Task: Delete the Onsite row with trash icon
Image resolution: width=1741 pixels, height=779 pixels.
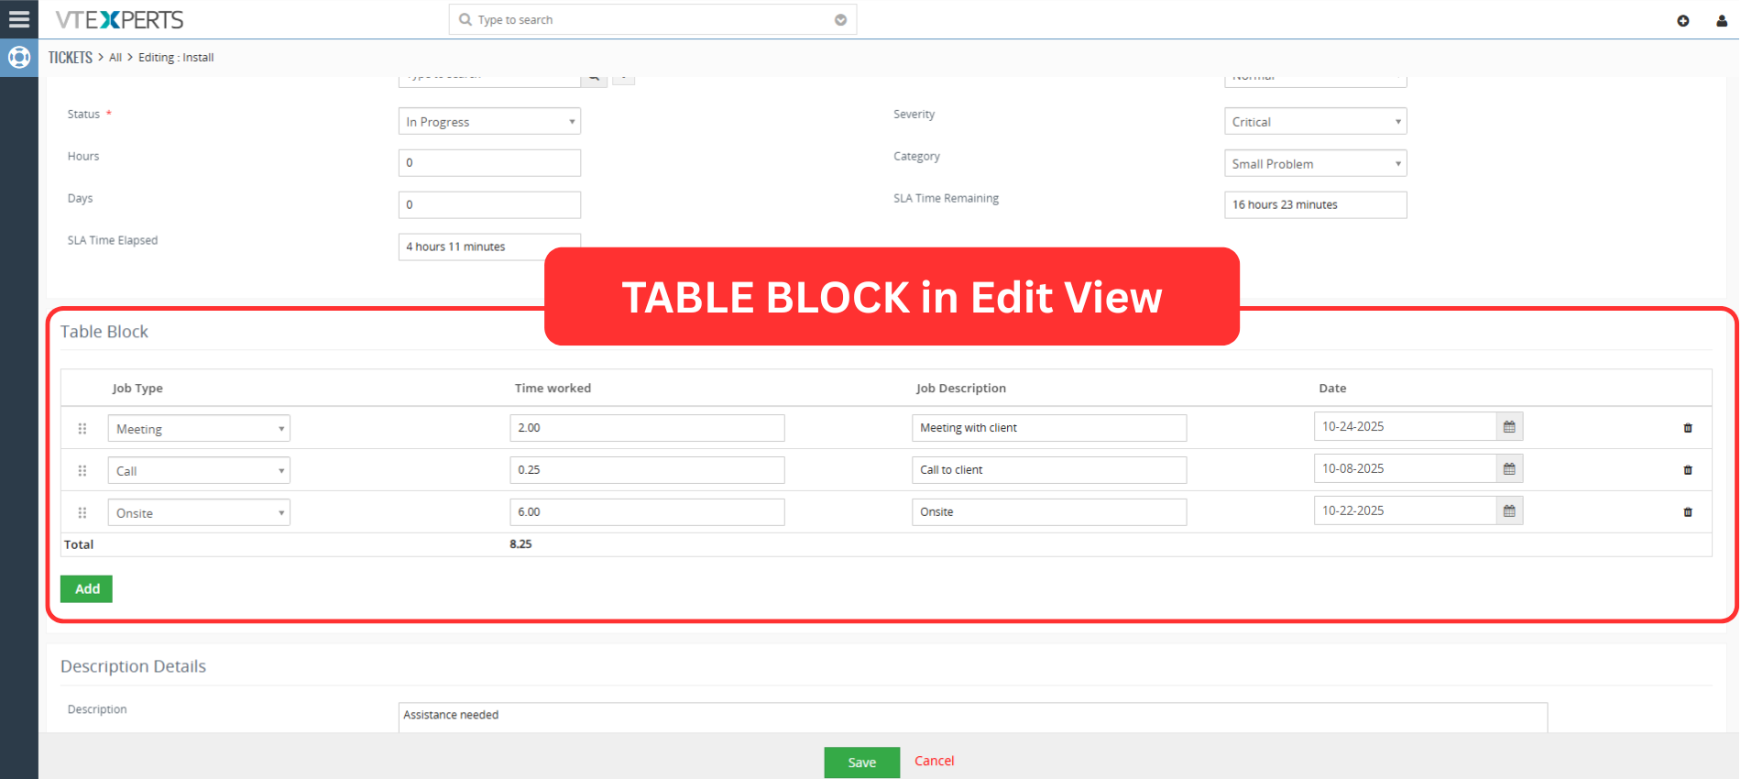Action: coord(1688,512)
